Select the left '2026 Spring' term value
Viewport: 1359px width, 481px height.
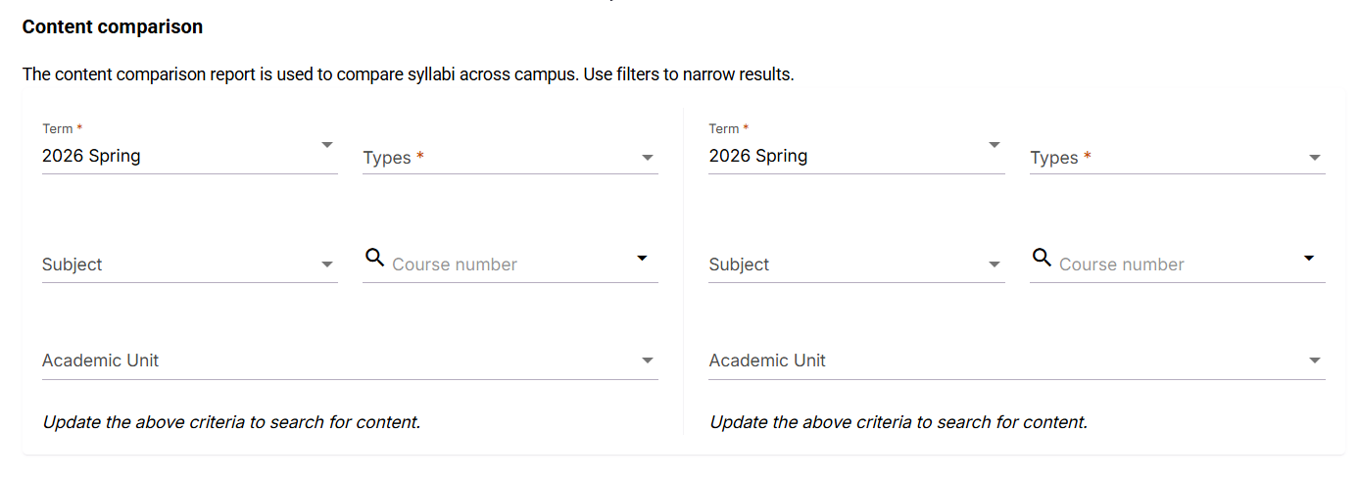pos(91,156)
